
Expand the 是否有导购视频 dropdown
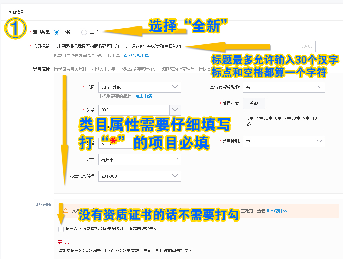[x=284, y=87]
